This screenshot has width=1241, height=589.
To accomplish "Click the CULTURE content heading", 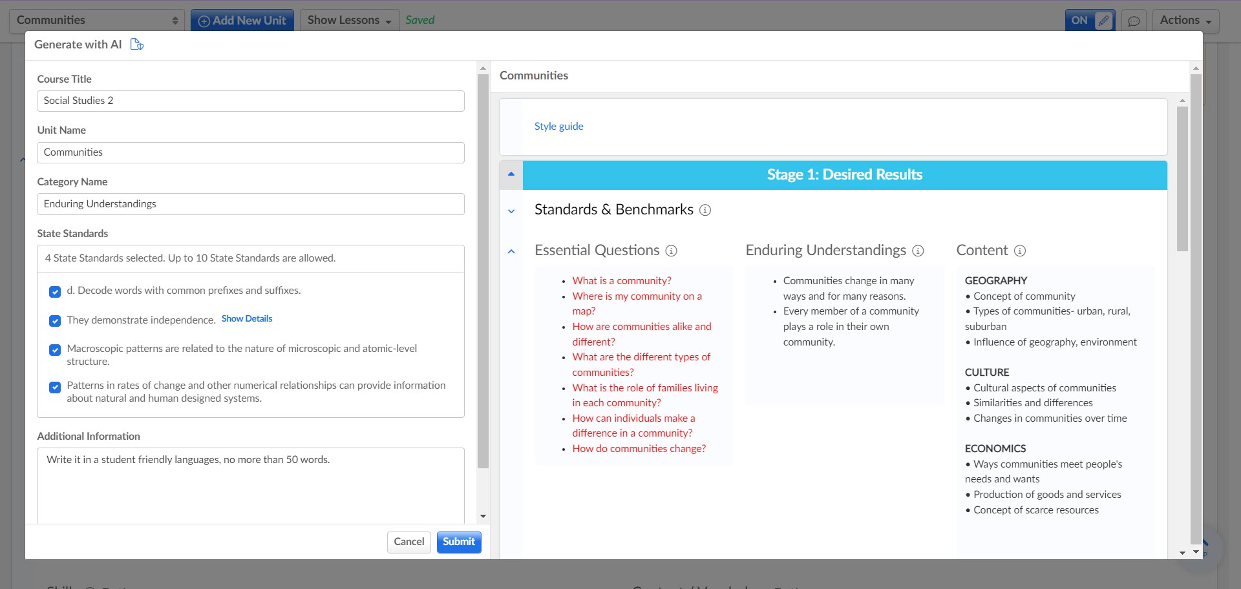I will pos(987,373).
